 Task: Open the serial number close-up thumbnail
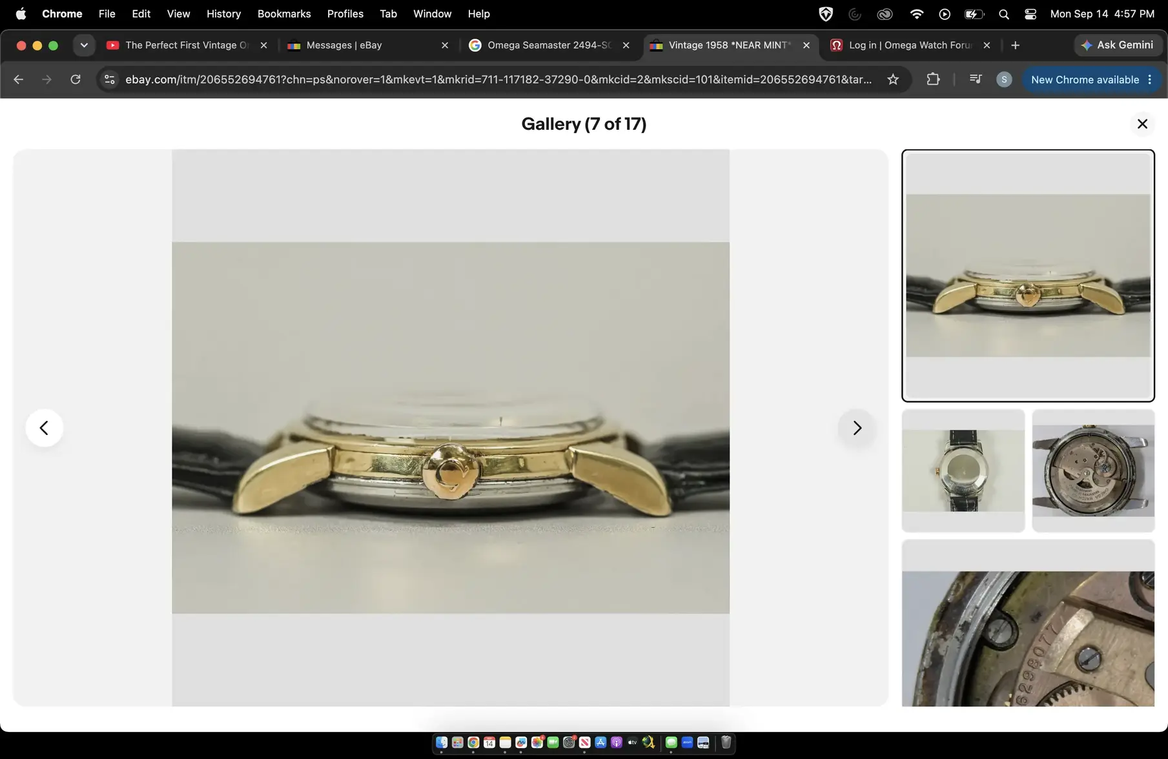point(1028,623)
